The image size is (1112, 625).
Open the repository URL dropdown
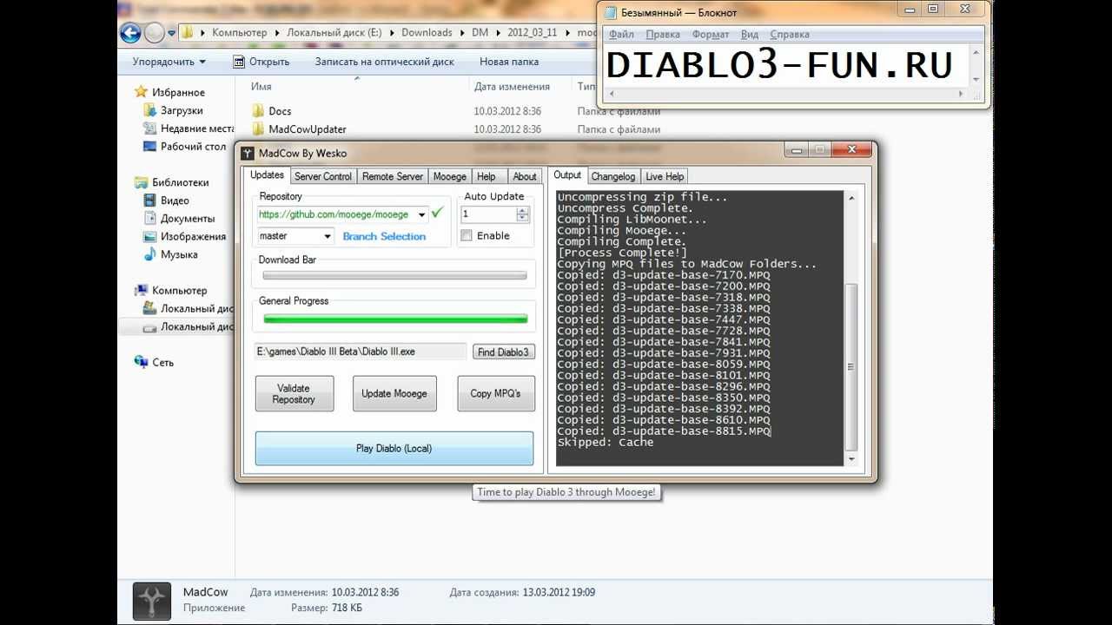pos(422,214)
